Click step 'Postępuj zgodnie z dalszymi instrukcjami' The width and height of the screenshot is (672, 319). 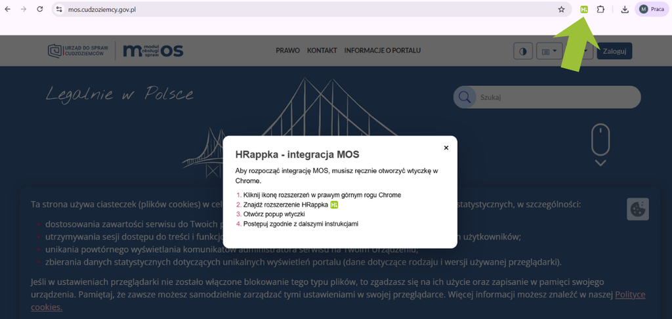[301, 223]
